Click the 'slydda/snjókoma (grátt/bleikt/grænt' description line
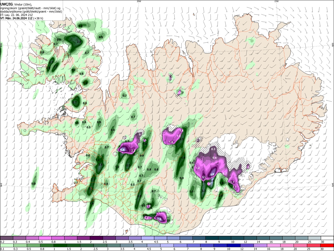Image resolution: width=334 pixels, height=251 pixels. (x=31, y=12)
